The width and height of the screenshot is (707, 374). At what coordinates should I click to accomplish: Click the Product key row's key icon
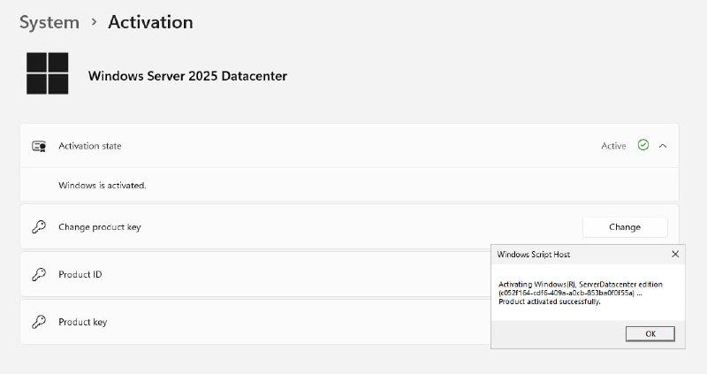click(x=39, y=323)
